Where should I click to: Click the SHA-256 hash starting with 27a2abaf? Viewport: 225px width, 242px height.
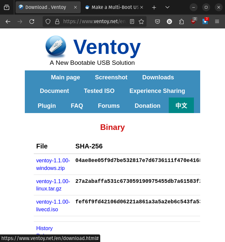138,181
